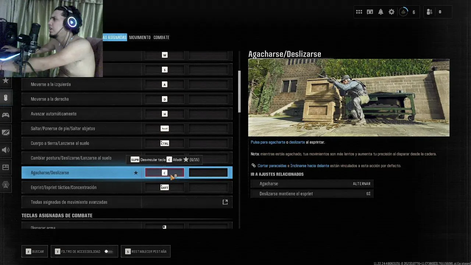Open the grid menu icon at top right
Image resolution: width=471 pixels, height=265 pixels.
[359, 12]
